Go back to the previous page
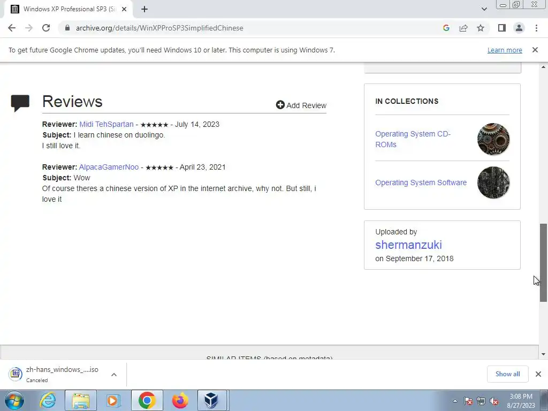 tap(12, 28)
